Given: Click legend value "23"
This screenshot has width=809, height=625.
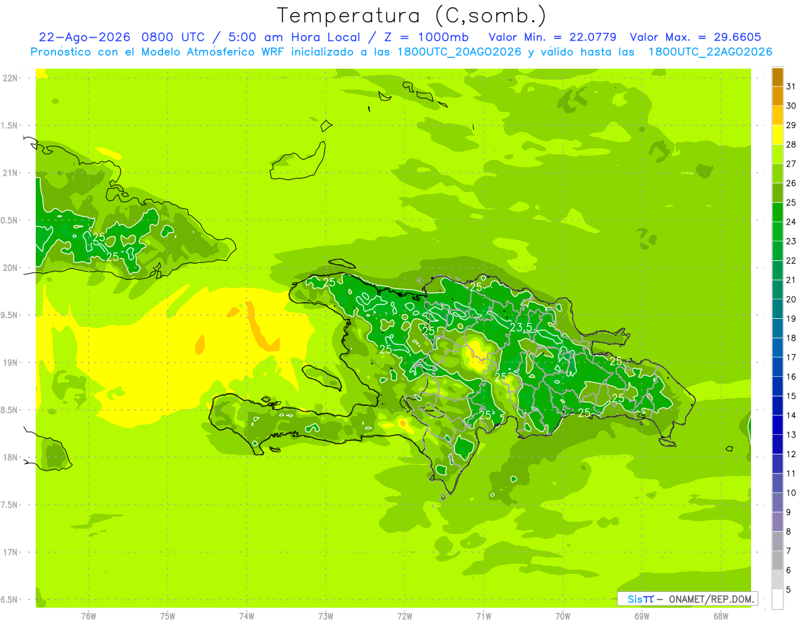Looking at the screenshot, I should [x=791, y=241].
